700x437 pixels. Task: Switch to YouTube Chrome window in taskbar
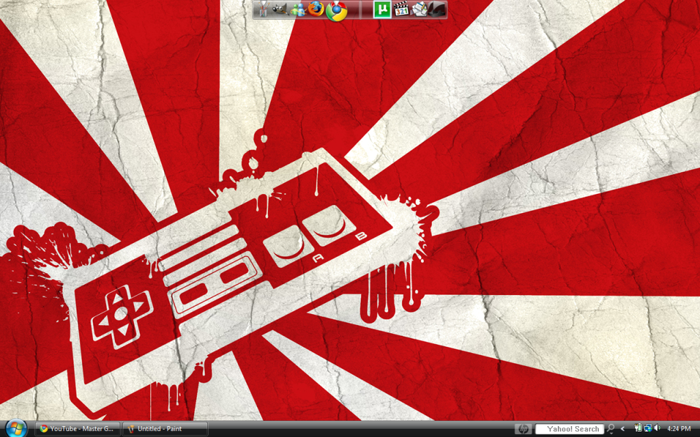coord(77,429)
